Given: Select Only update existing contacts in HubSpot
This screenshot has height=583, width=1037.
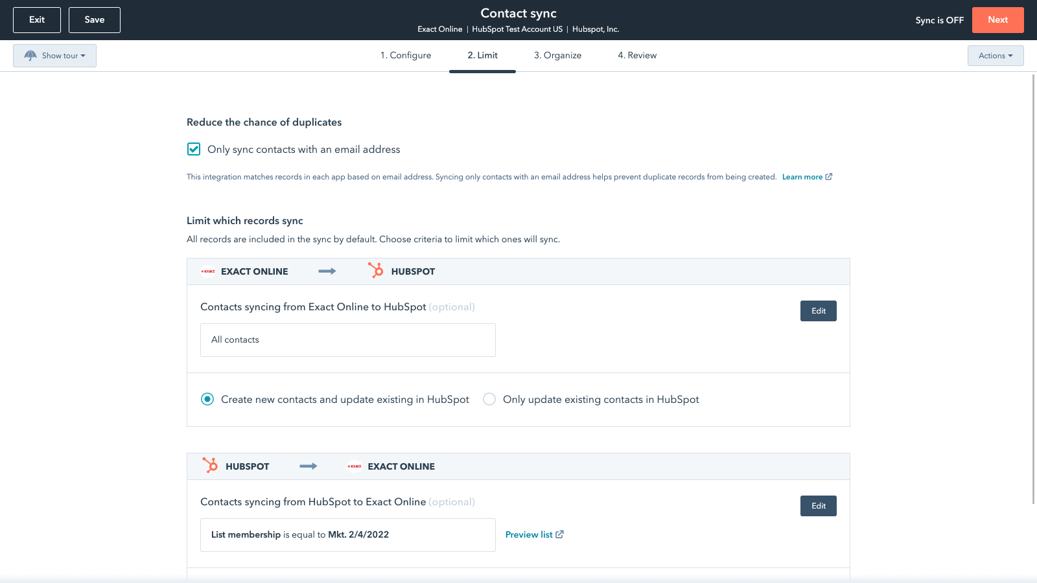Looking at the screenshot, I should [x=489, y=400].
